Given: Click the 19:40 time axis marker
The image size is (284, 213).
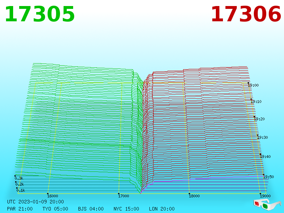Looking at the screenshot, I should tap(265, 157).
